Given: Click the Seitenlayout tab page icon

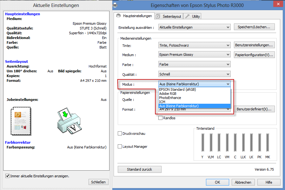Looking at the screenshot, I should tap(158, 16).
